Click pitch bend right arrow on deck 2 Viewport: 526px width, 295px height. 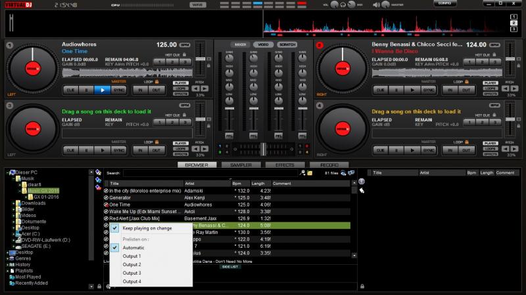click(x=514, y=88)
